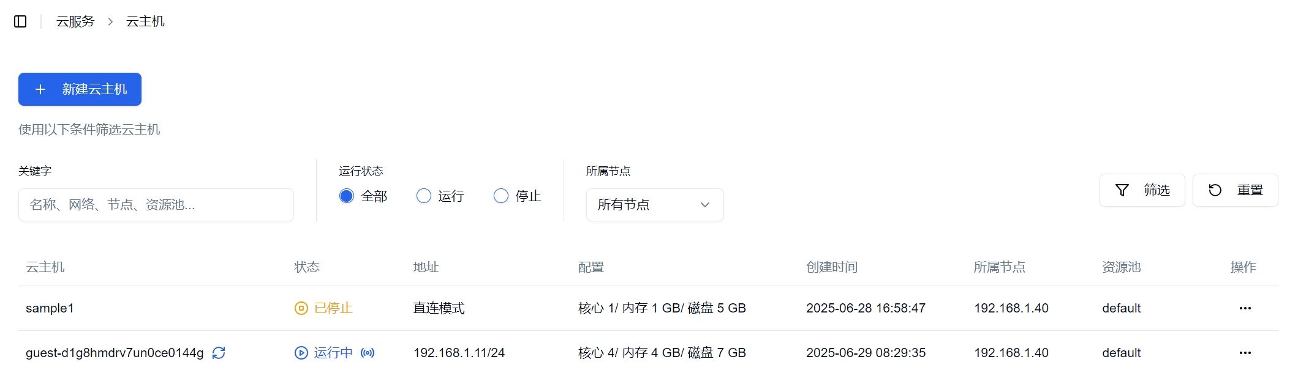This screenshot has height=373, width=1298.
Task: Select the 停止 run status radio
Action: click(x=501, y=196)
